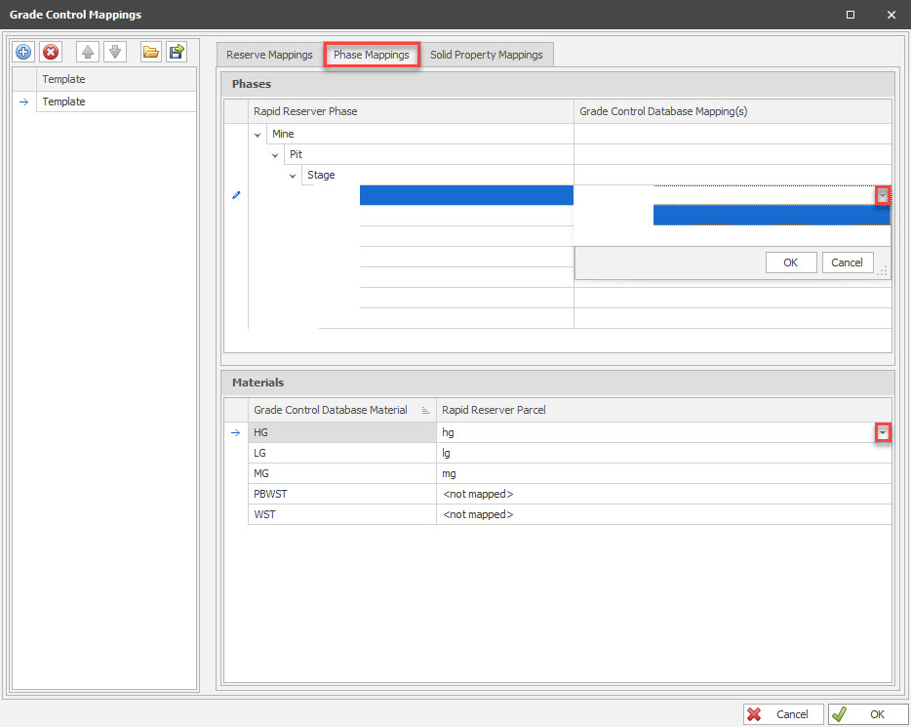Collapse the Pit tree node
Image resolution: width=911 pixels, height=727 pixels.
[276, 155]
